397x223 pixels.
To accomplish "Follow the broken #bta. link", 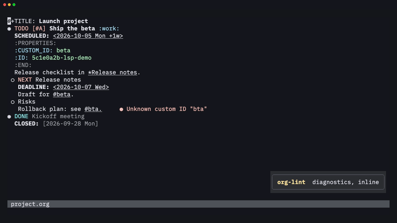I will 93,109.
